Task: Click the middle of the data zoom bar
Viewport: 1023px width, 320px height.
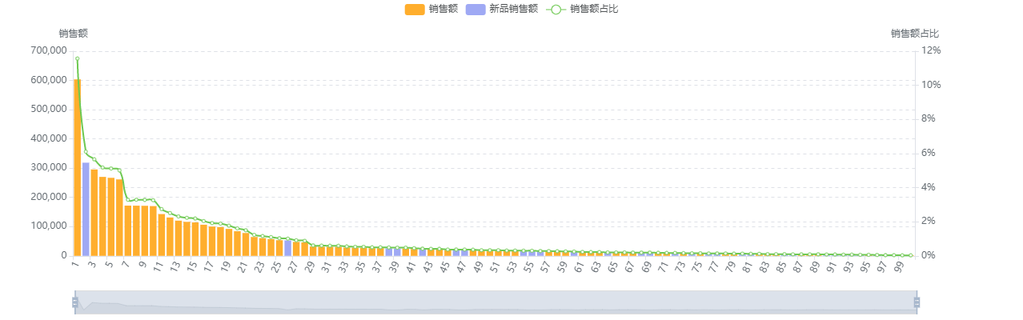Action: tap(495, 302)
